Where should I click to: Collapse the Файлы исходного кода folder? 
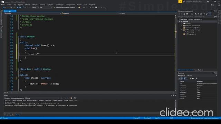[181, 30]
